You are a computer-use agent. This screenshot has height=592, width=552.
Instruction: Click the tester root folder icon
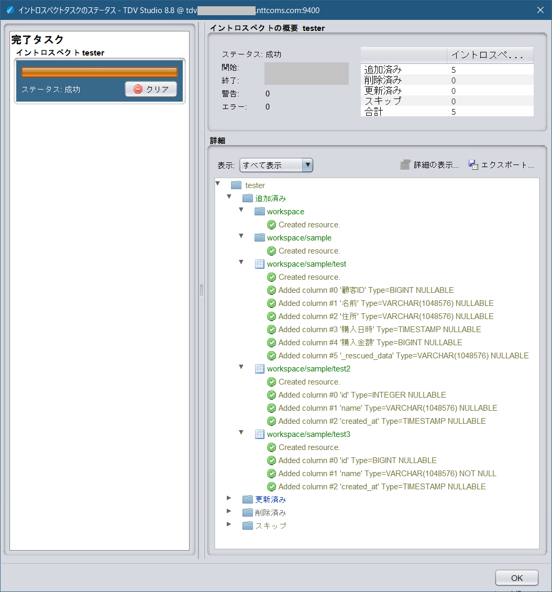click(236, 185)
